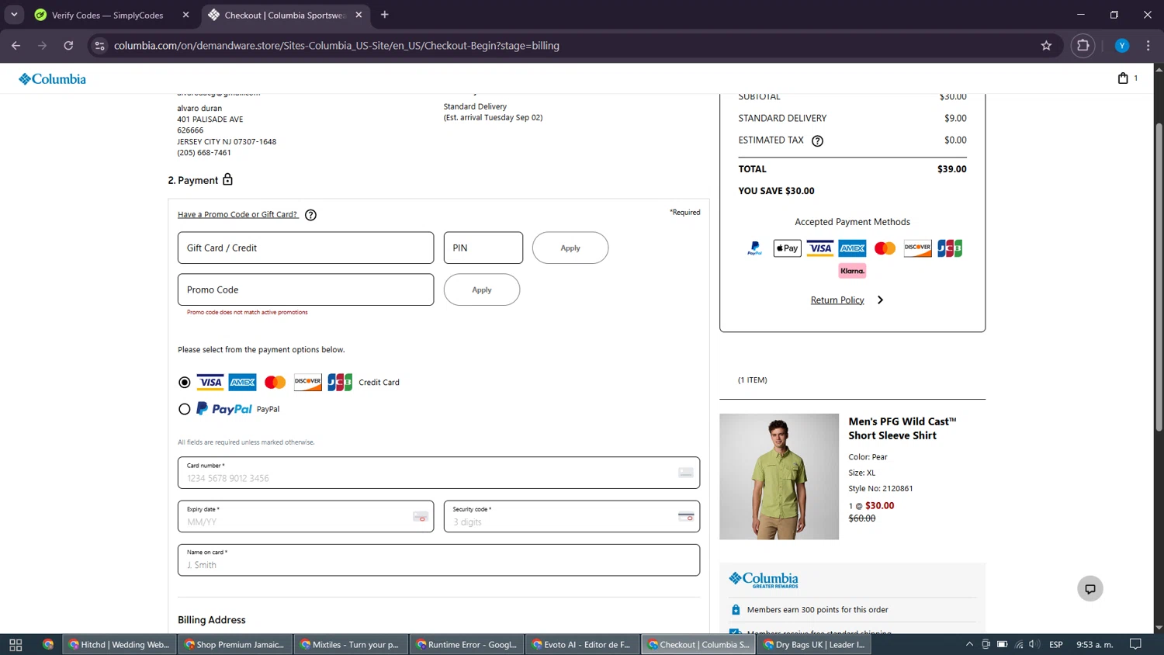Open the tab search dropdown arrow
This screenshot has height=655, width=1164.
point(14,15)
